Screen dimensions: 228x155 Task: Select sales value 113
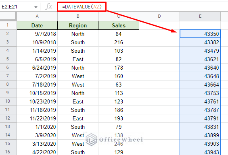pos(119,93)
